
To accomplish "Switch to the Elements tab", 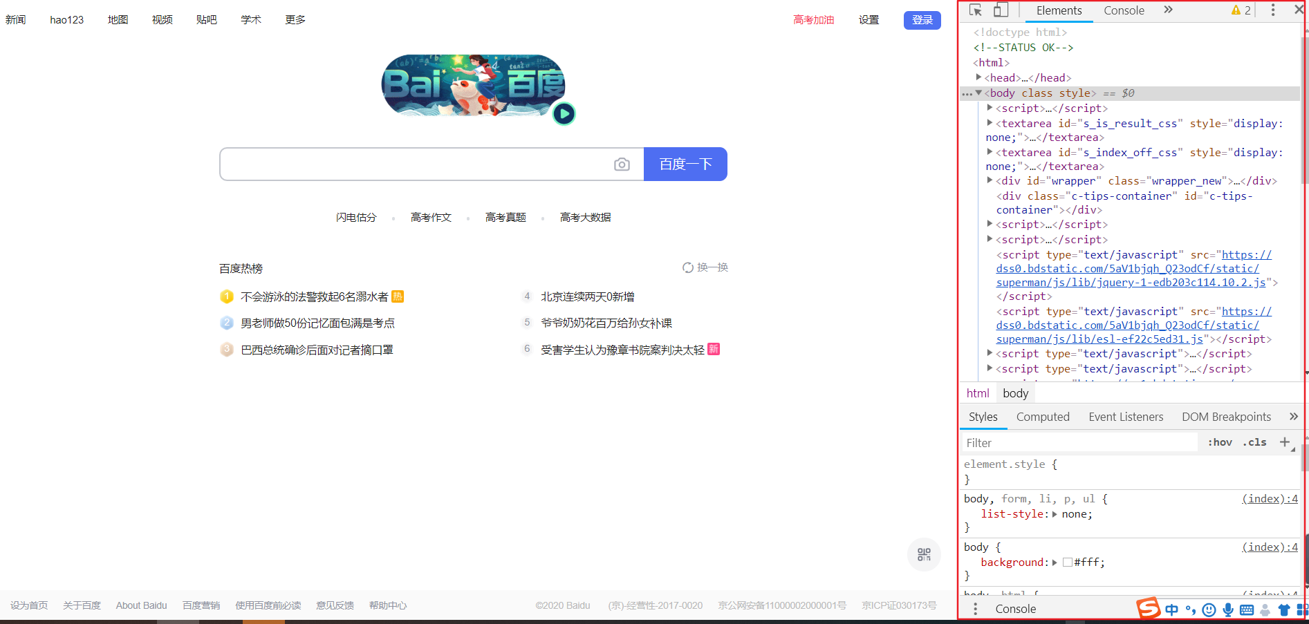I will tap(1059, 10).
